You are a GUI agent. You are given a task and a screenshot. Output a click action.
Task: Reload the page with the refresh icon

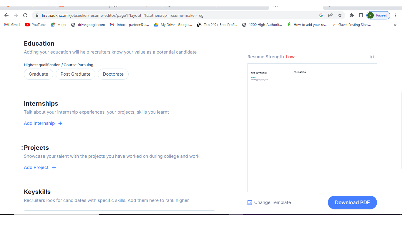(25, 15)
